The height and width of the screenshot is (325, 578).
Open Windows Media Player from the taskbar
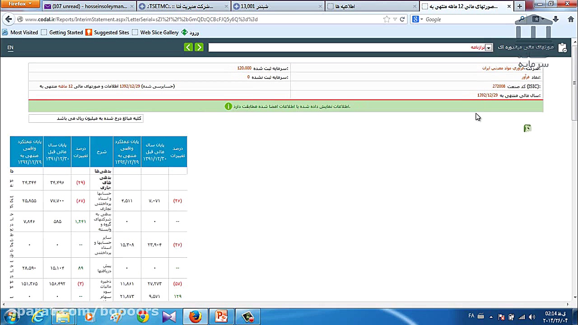[x=89, y=317]
